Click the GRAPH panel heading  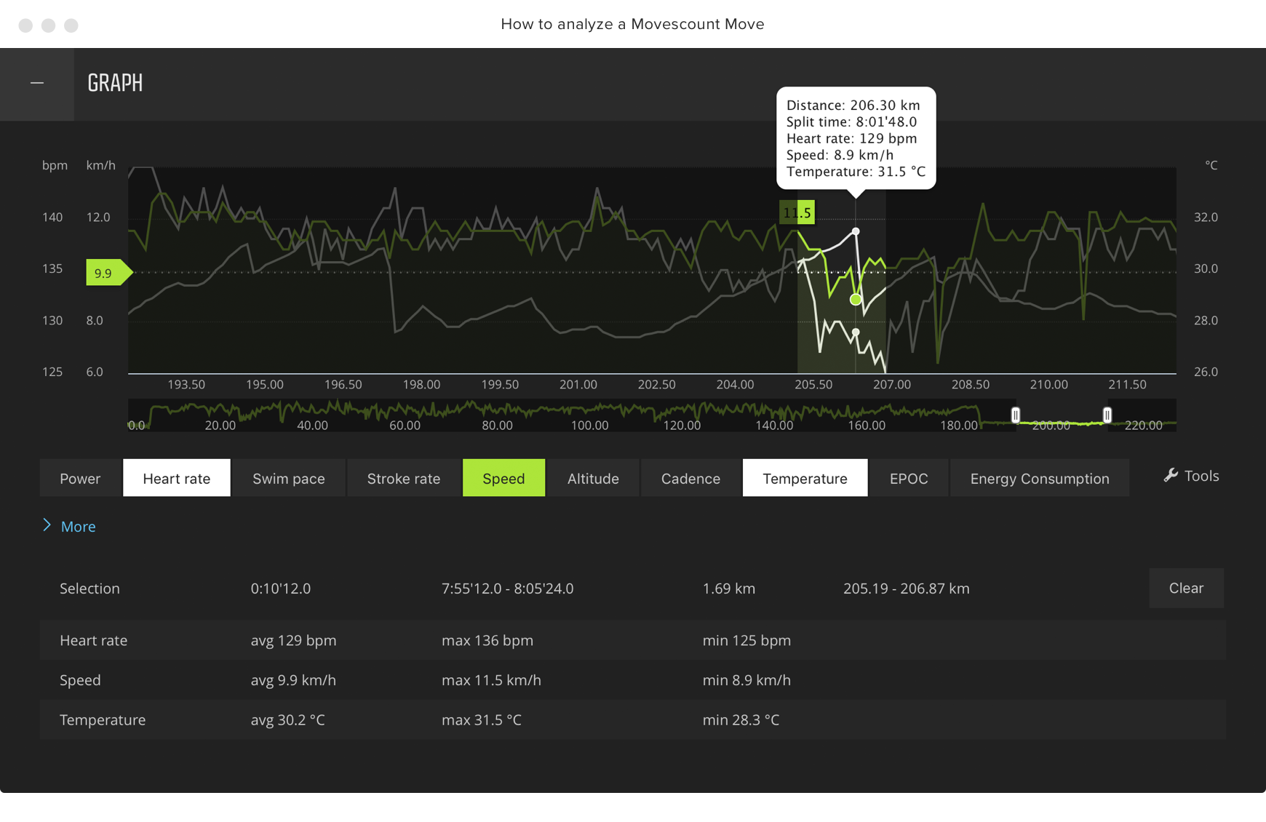coord(115,83)
